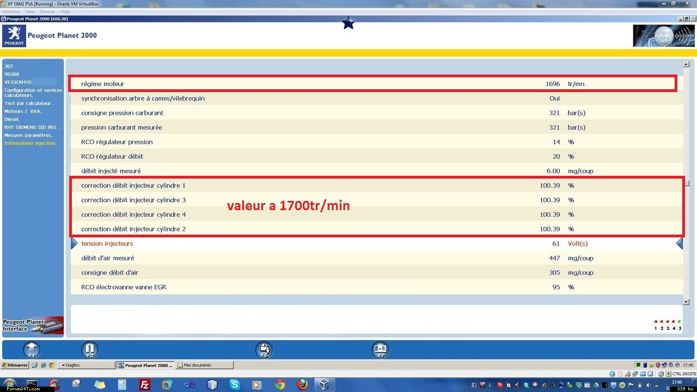Screen dimensions: 697x392
Task: Click the right blue arrow on tension injecteurs row
Action: 679,244
